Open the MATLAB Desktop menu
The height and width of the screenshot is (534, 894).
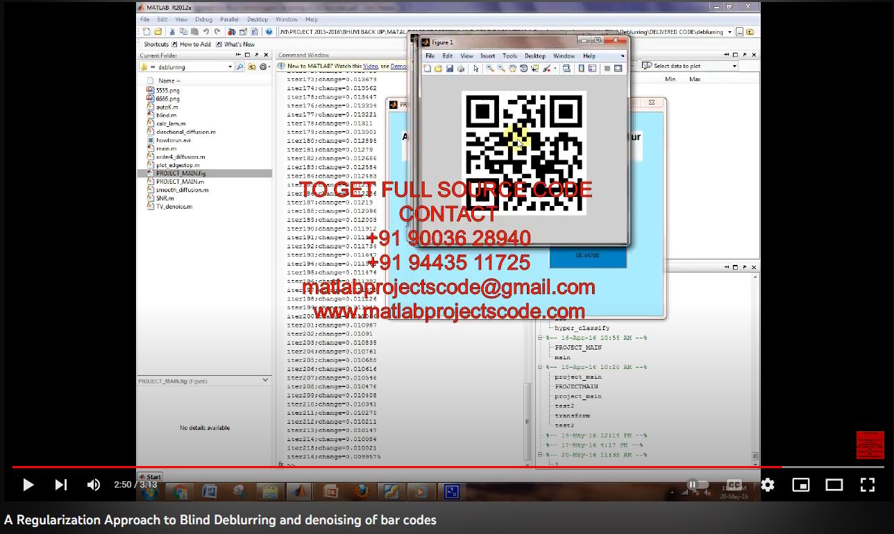(258, 19)
